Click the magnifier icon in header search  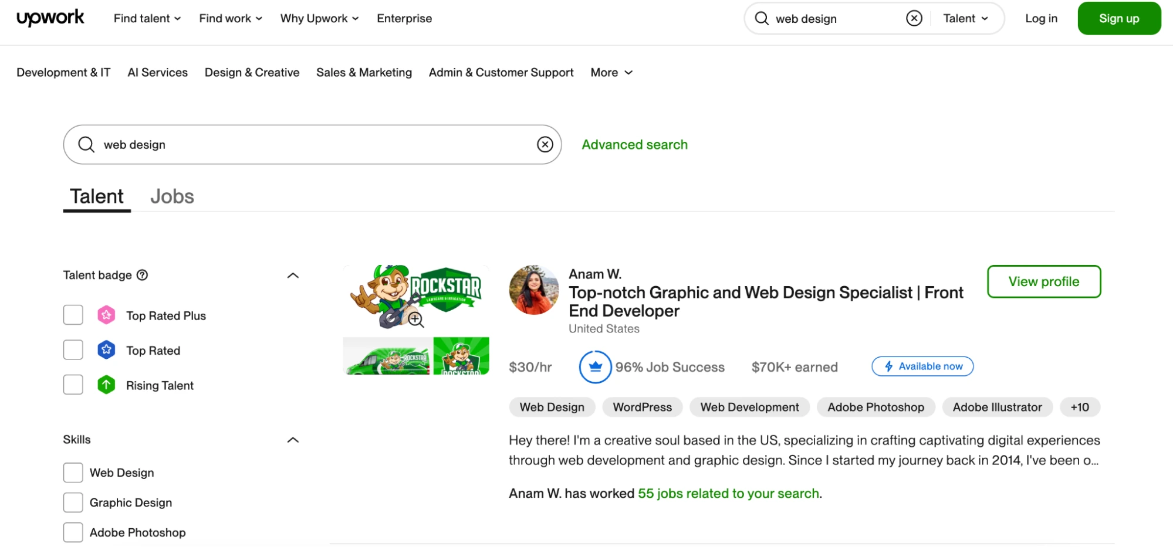(762, 18)
